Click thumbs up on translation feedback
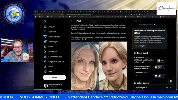The height and width of the screenshot is (100, 178). tap(83, 39)
